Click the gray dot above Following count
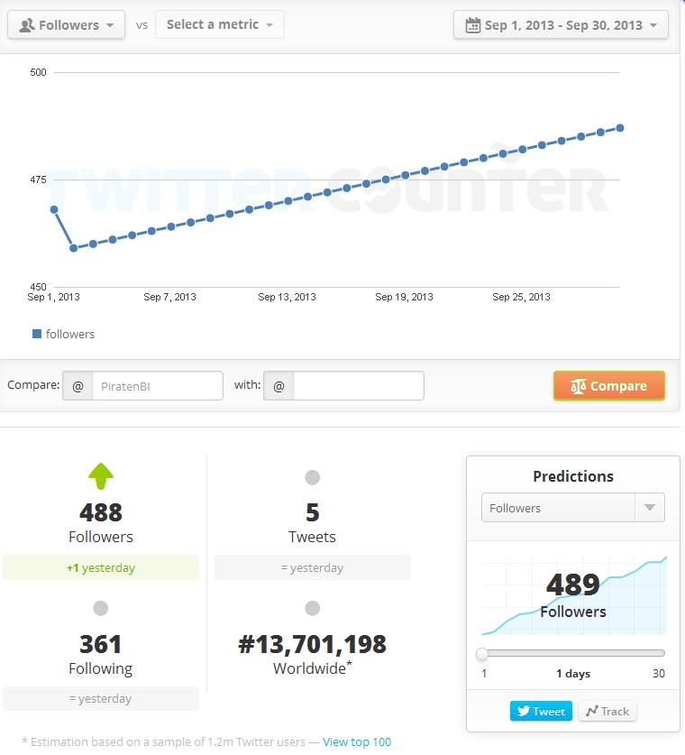This screenshot has width=685, height=755. [101, 608]
